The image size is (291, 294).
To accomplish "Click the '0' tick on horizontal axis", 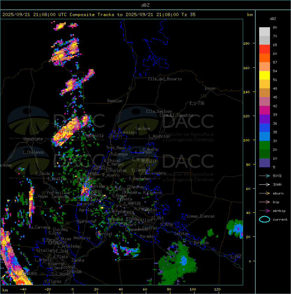I will pyautogui.click(x=72, y=289).
